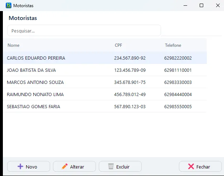Viewport: 224px width, 176px height.
Task: Click the phone number 62984440004
Action: coord(178,94)
